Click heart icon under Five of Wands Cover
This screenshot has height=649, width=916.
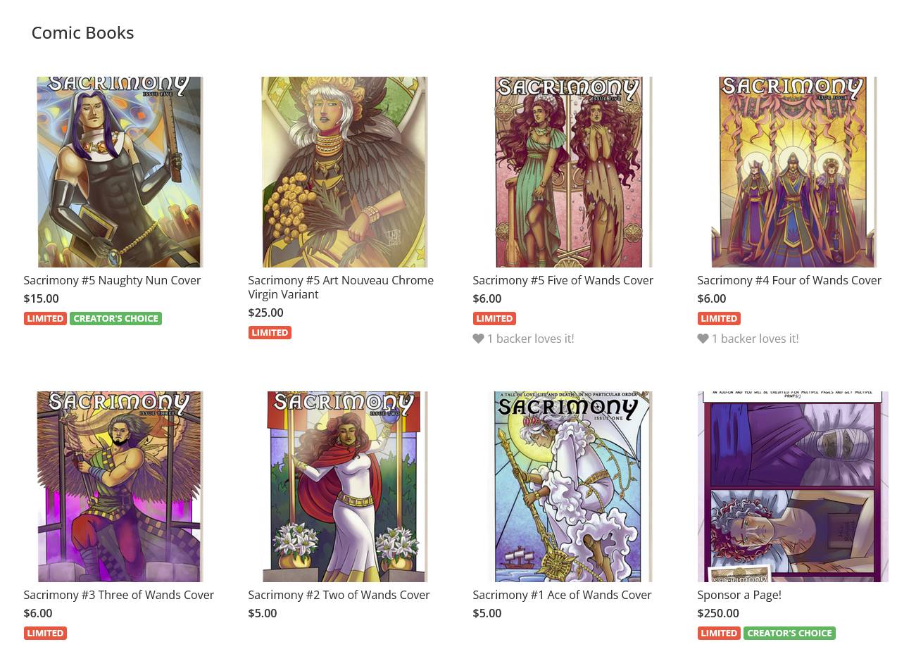point(478,339)
